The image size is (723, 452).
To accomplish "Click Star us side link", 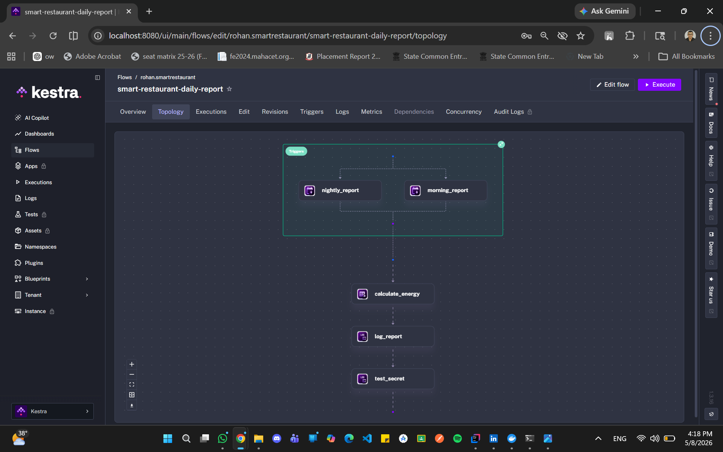I will pyautogui.click(x=711, y=295).
